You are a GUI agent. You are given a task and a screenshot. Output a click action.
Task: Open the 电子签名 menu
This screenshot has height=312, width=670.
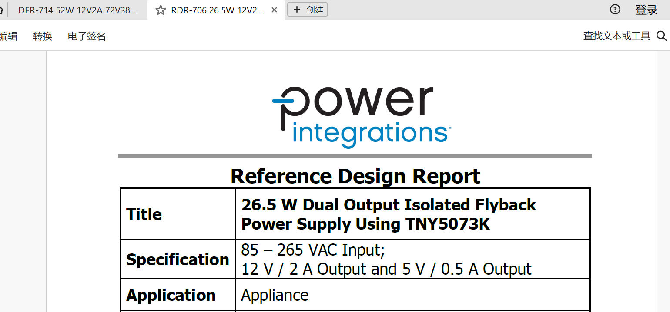87,36
